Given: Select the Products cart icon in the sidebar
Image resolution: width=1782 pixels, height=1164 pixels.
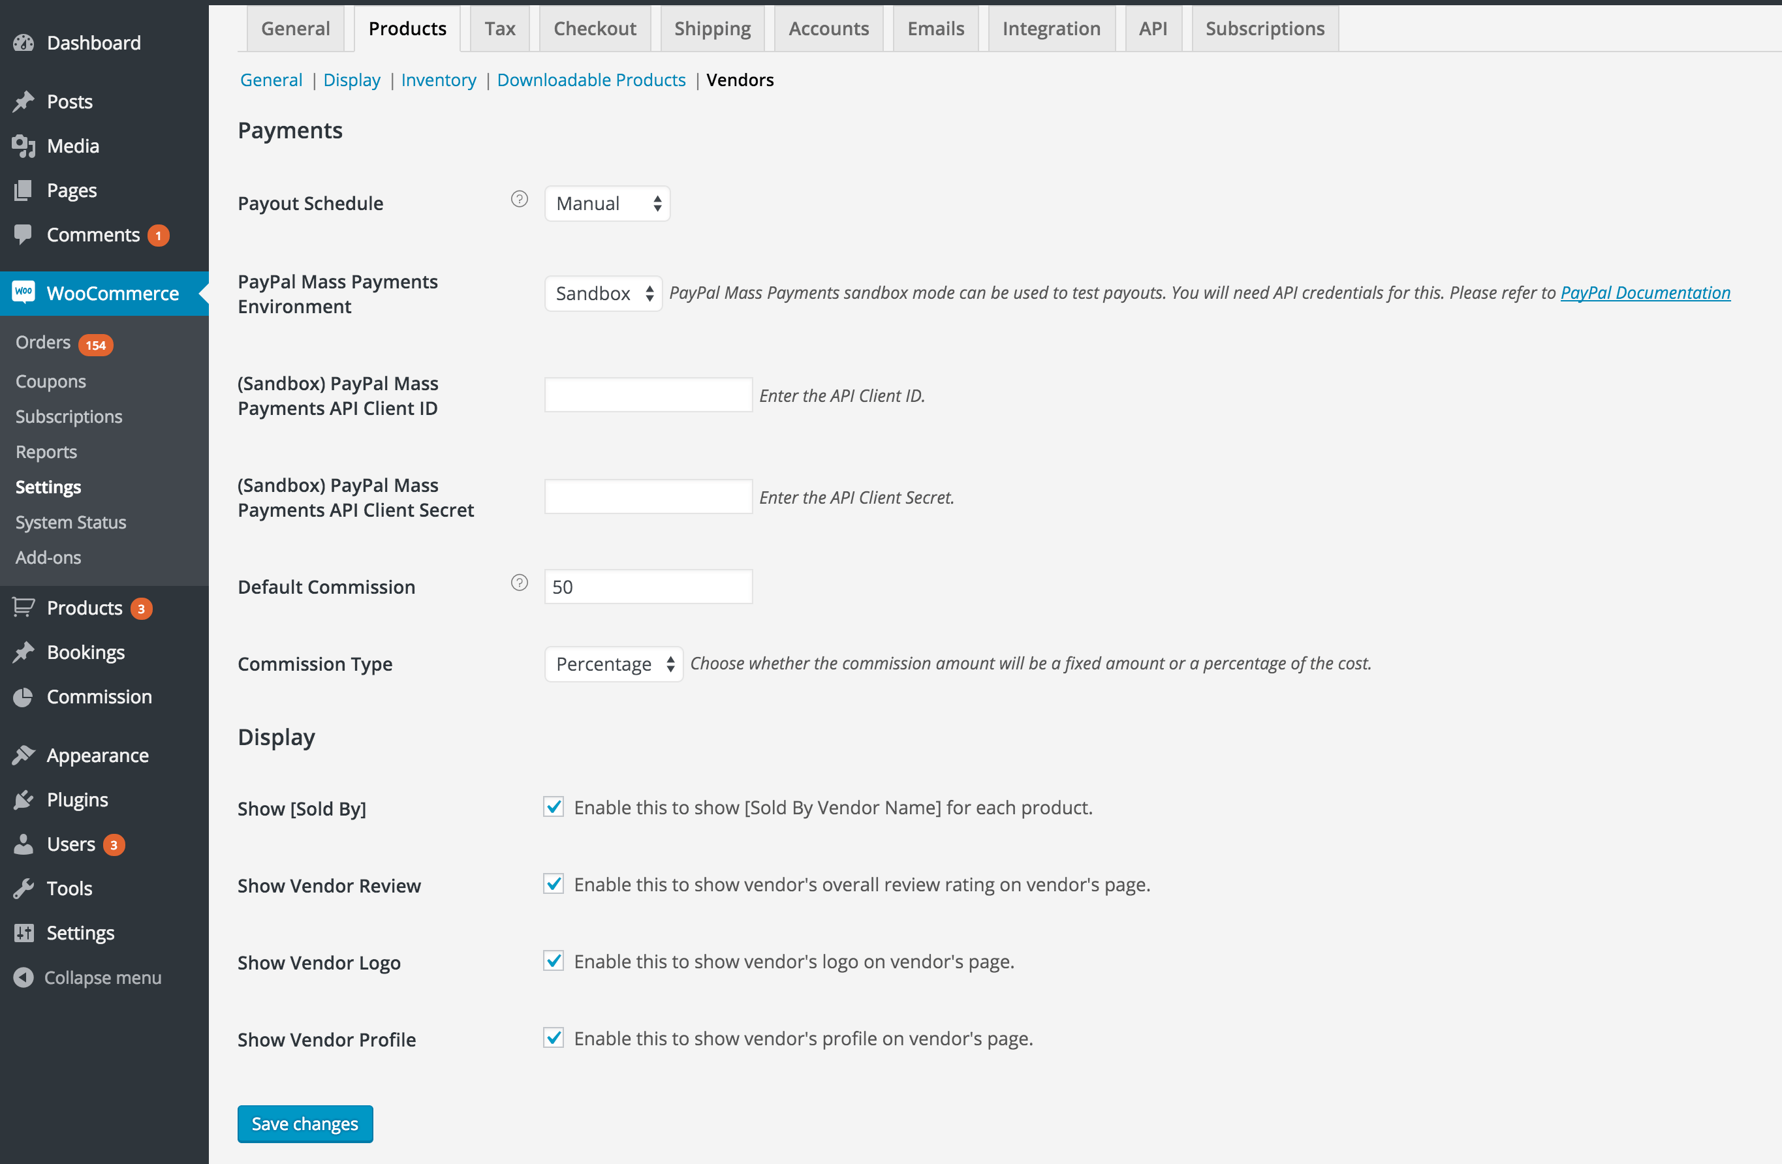Looking at the screenshot, I should pos(23,607).
